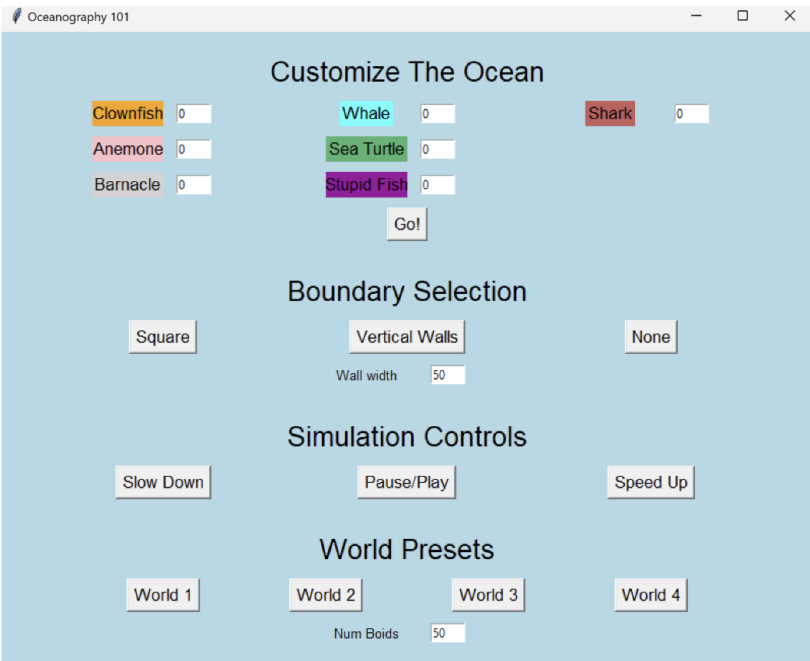Click the Num Boids label text
Screen dimensions: 810x661
[x=366, y=634]
